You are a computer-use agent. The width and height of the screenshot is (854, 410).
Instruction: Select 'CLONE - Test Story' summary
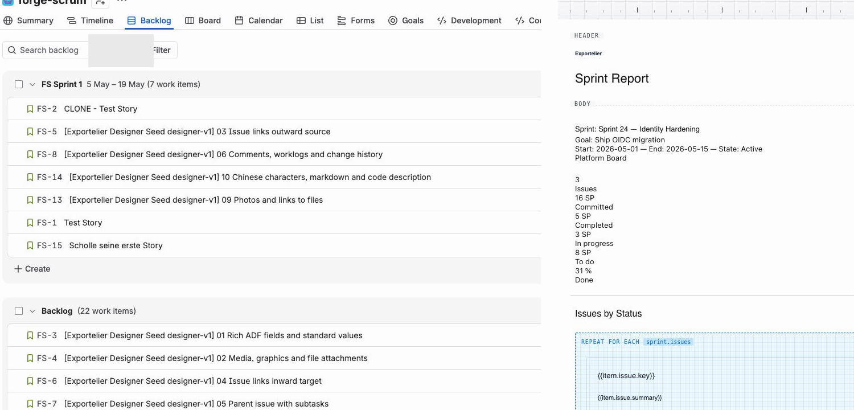(x=101, y=109)
